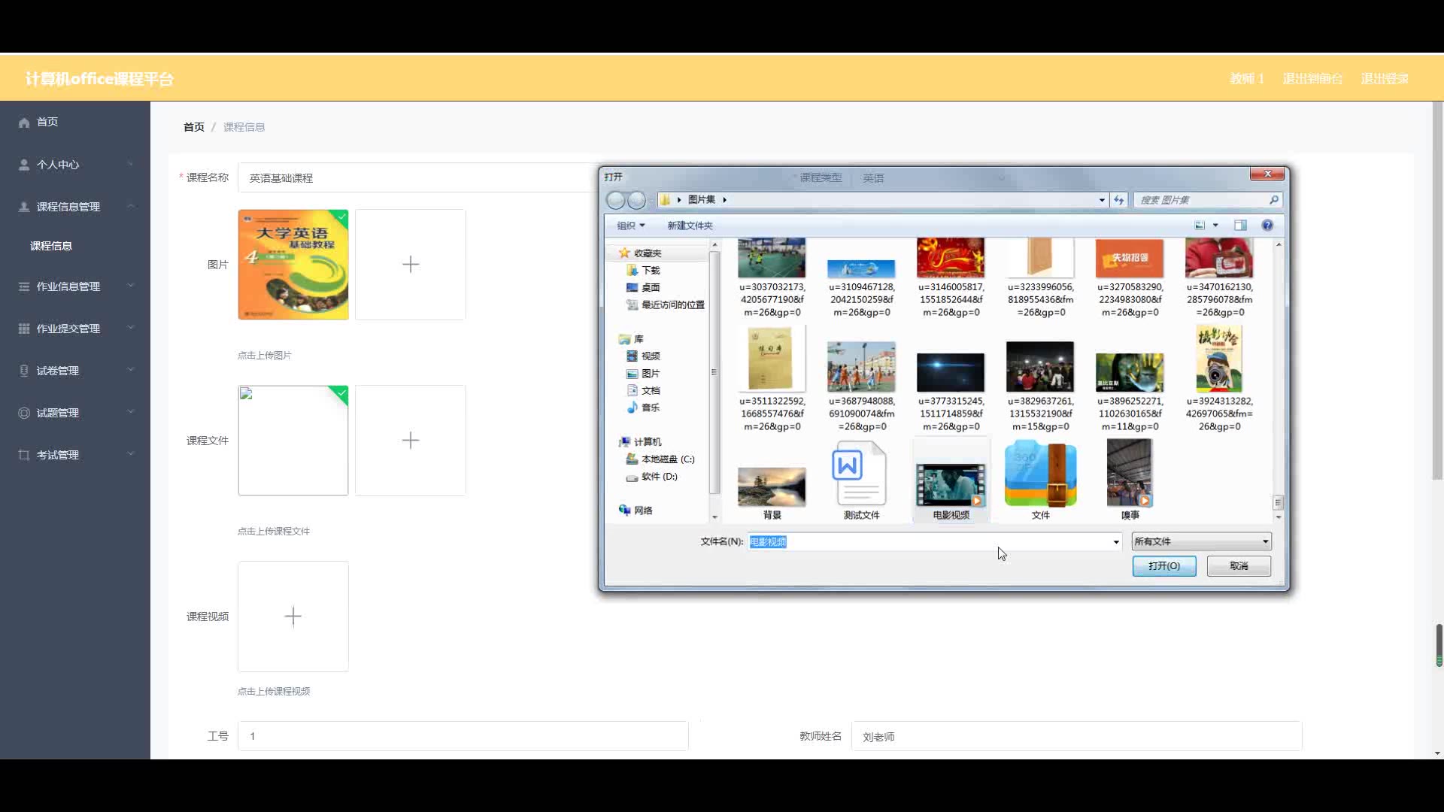Click the help icon in the file dialog

coord(1267,226)
